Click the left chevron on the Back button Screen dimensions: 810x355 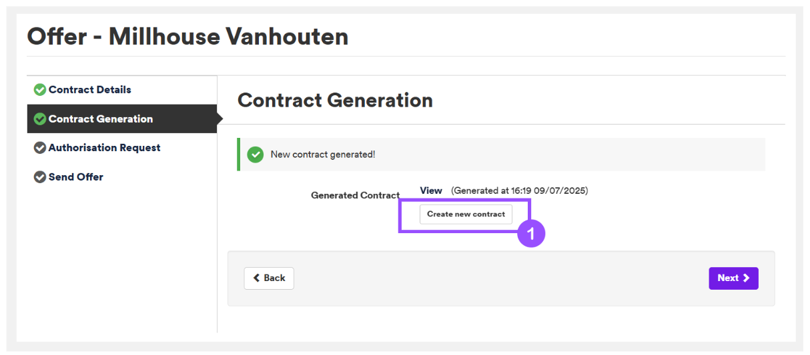(257, 278)
